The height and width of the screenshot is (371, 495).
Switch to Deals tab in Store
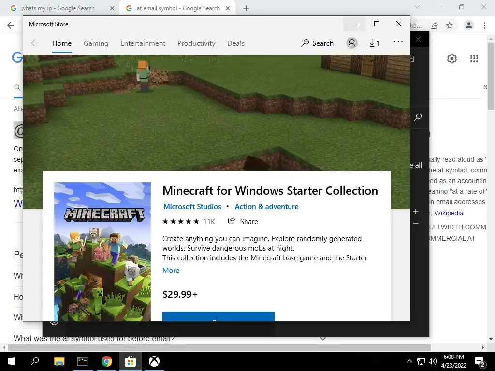236,43
